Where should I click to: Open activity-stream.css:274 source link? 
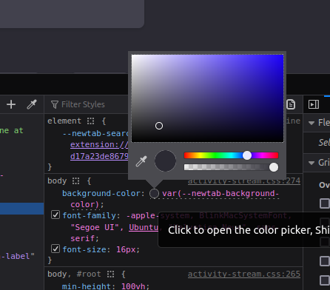point(244,181)
